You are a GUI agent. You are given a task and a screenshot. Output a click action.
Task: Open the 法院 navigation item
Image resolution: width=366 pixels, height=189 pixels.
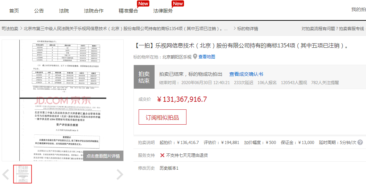(x=64, y=10)
